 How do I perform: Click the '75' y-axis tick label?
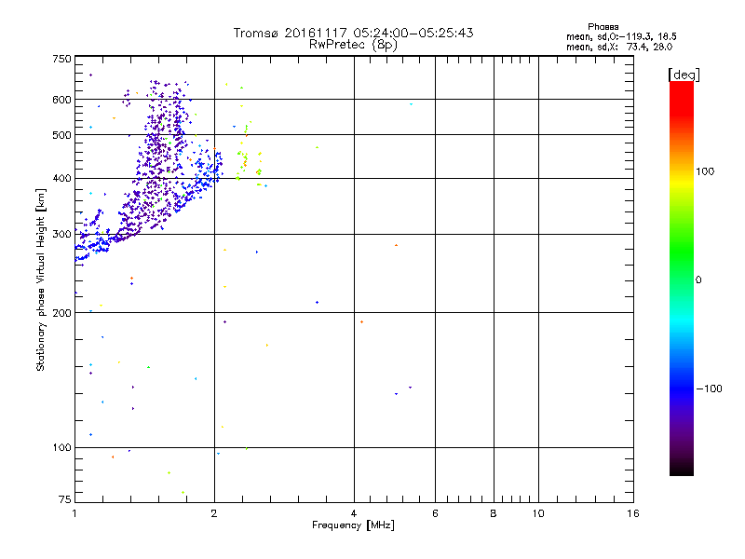65,499
